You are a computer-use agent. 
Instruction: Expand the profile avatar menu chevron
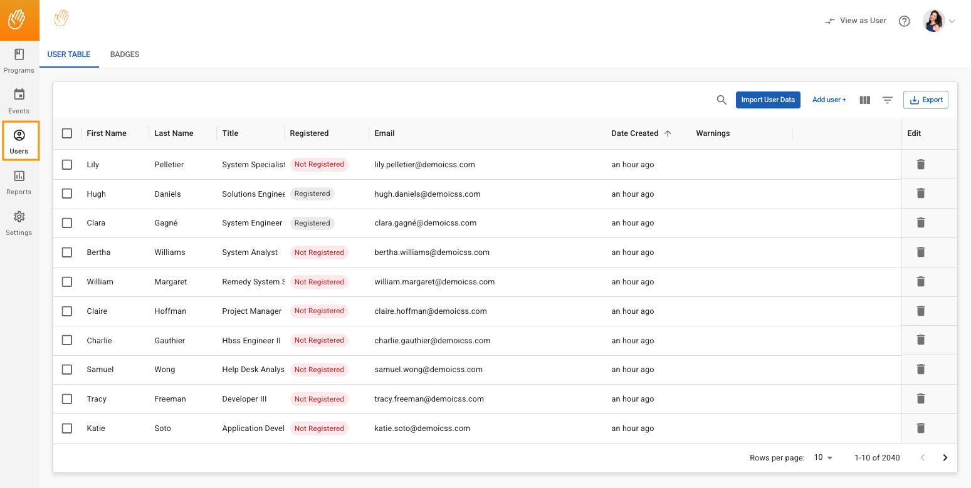point(952,21)
